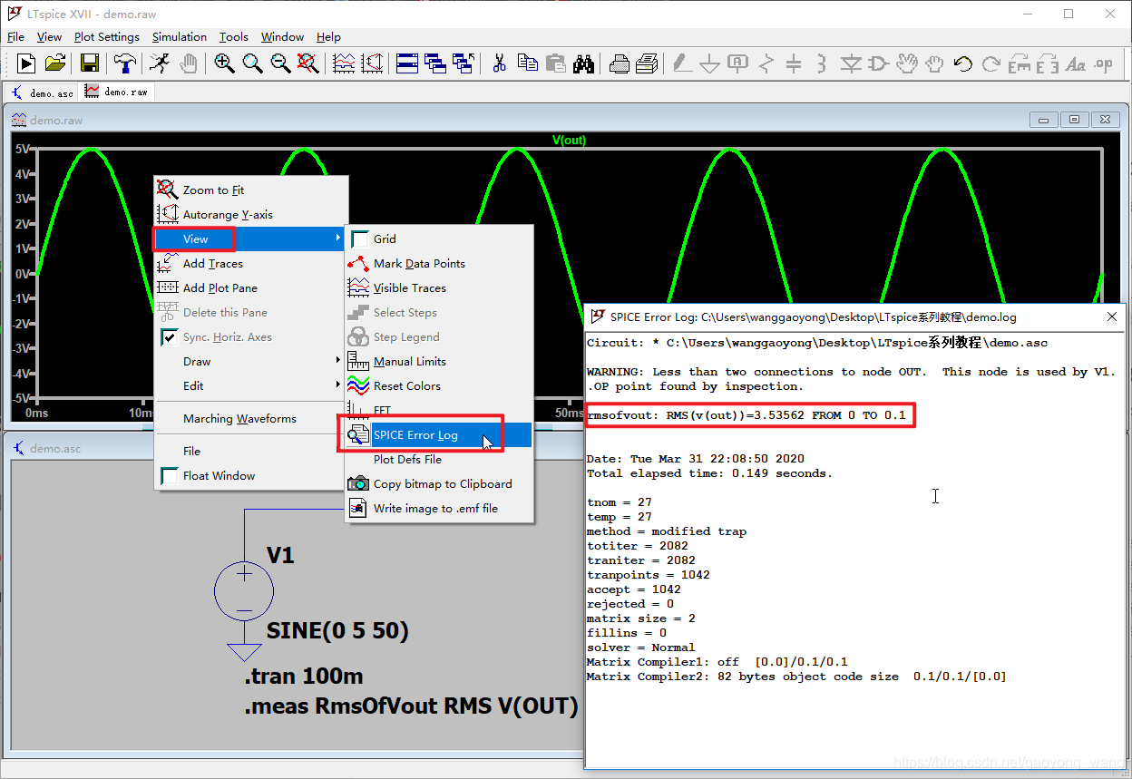Open SPICE Error Log menu item
The width and height of the screenshot is (1132, 779).
[439, 434]
